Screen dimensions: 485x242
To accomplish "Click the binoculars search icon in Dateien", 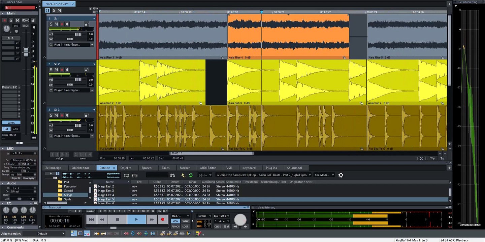I will pos(172,175).
